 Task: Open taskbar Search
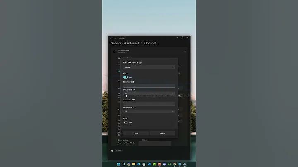click(x=123, y=165)
